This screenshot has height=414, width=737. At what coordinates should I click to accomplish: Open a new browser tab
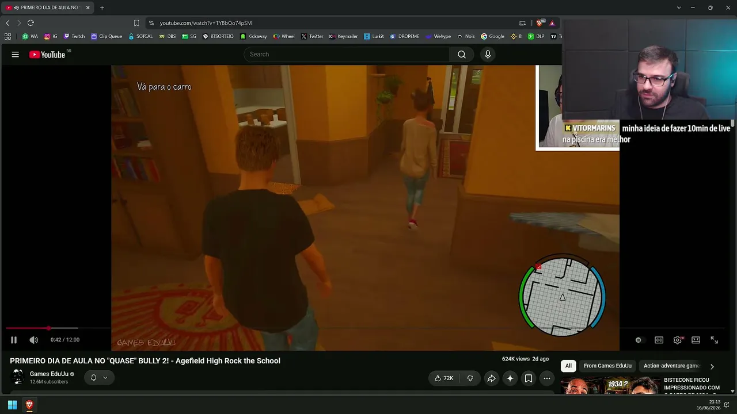pyautogui.click(x=102, y=7)
